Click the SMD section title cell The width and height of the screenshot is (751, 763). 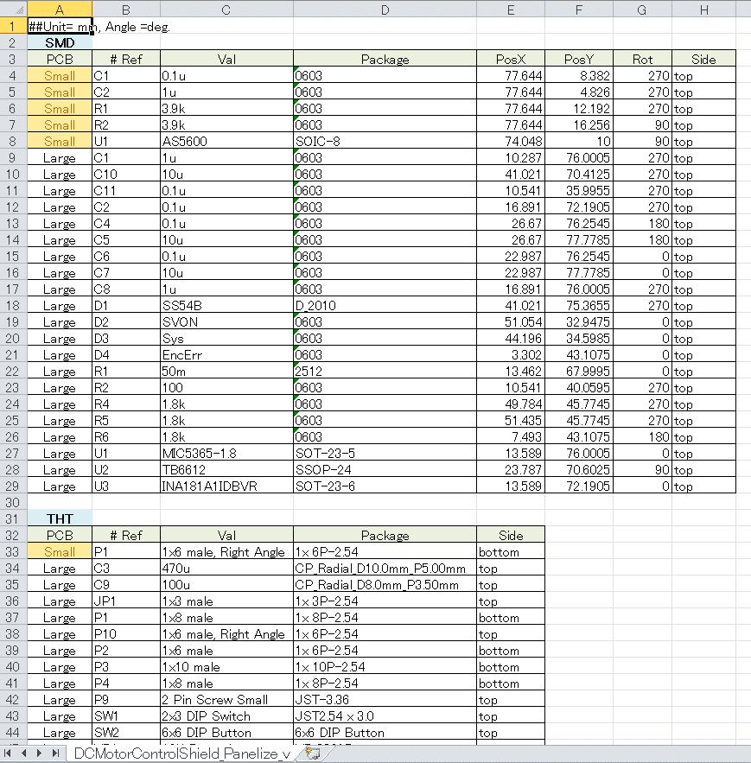pos(60,42)
